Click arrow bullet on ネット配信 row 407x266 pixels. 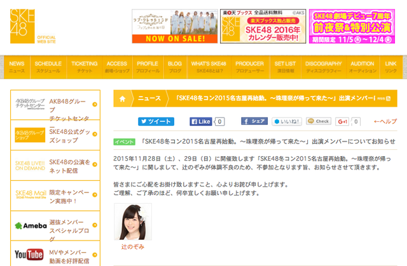click(x=95, y=164)
